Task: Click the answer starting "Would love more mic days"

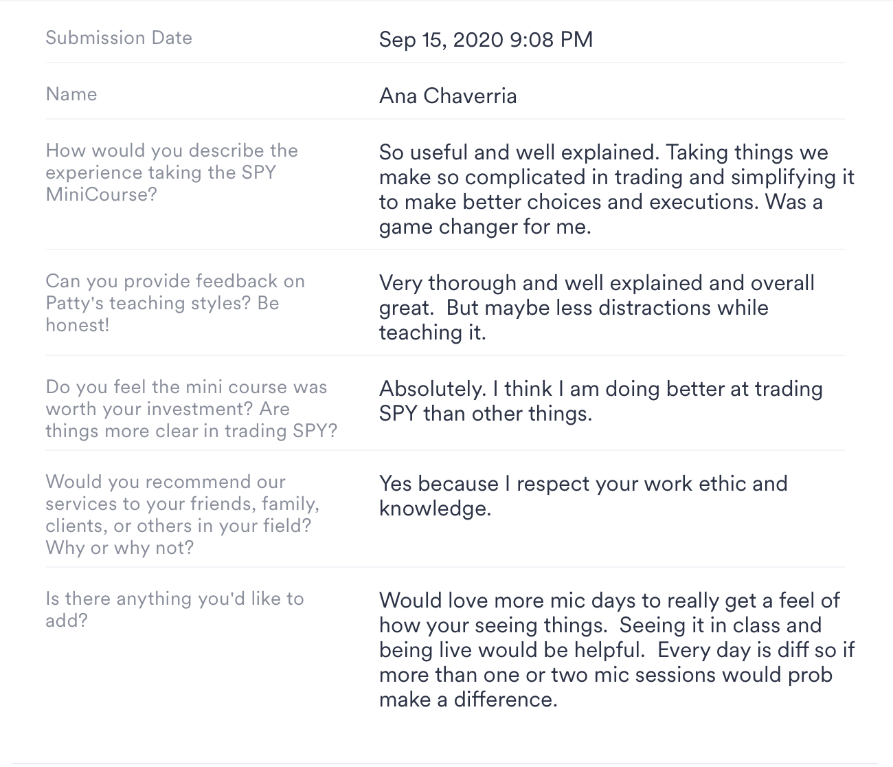Action: pyautogui.click(x=609, y=601)
